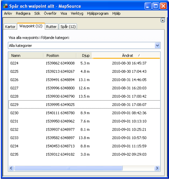Switch to the Spår (12) tab
This screenshot has width=169, height=179.
point(68,26)
